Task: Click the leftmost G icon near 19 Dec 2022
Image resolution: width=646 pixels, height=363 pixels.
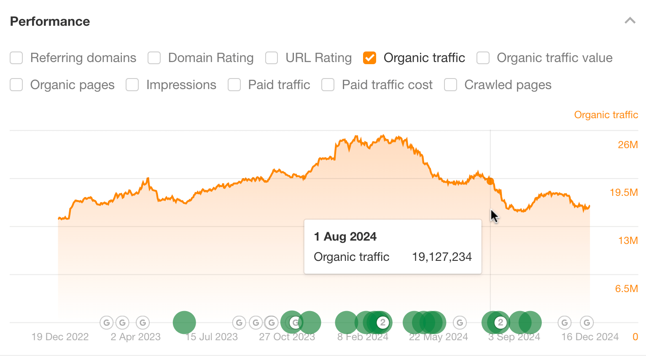Action: point(106,322)
